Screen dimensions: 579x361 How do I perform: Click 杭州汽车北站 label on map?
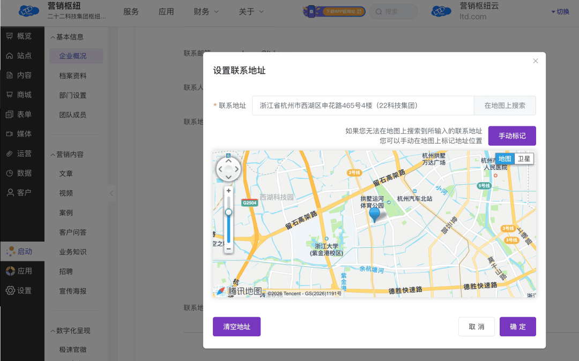pyautogui.click(x=414, y=199)
